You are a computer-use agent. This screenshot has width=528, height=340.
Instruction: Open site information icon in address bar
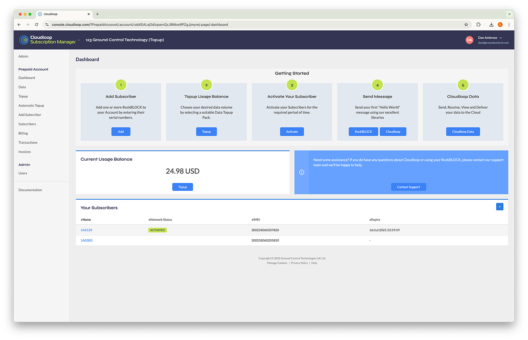coord(47,25)
